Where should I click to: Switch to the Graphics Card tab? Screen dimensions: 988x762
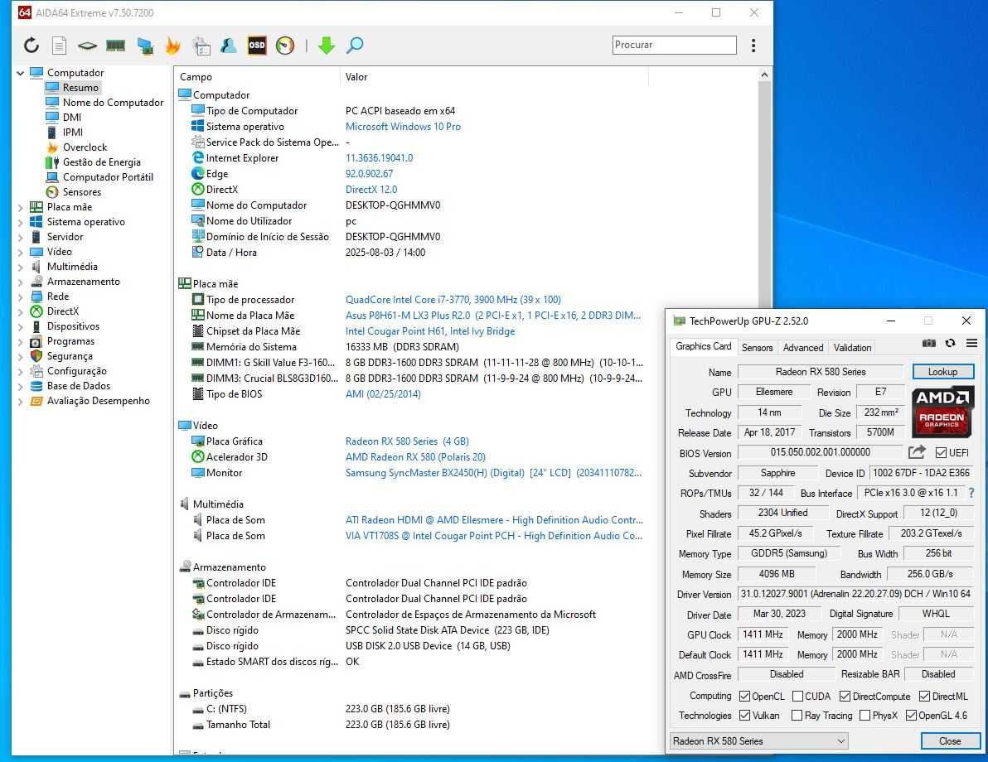click(x=703, y=346)
